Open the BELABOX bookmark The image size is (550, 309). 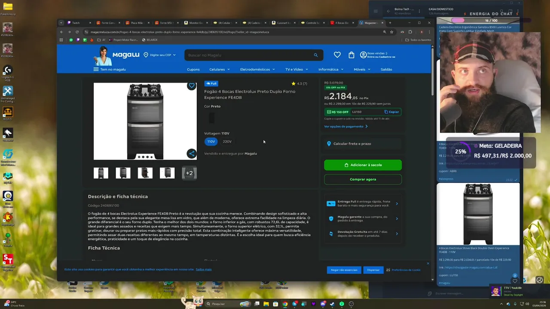149,40
